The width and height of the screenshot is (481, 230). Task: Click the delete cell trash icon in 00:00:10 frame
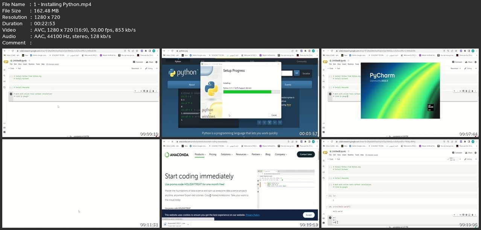coord(153,91)
